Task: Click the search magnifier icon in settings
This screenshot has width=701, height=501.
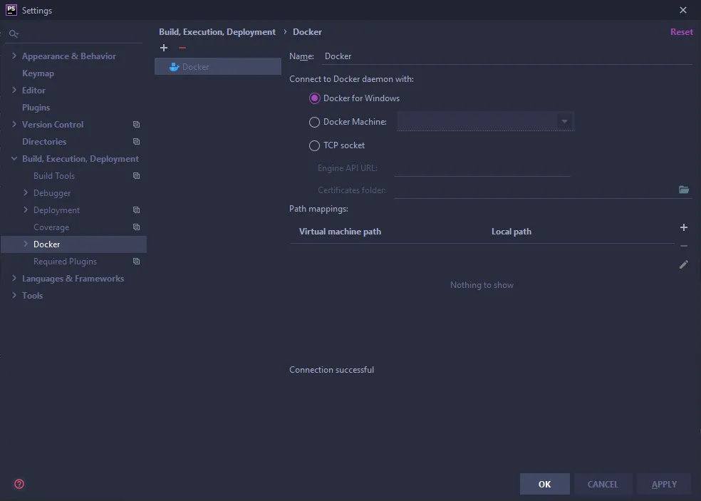Action: point(14,33)
